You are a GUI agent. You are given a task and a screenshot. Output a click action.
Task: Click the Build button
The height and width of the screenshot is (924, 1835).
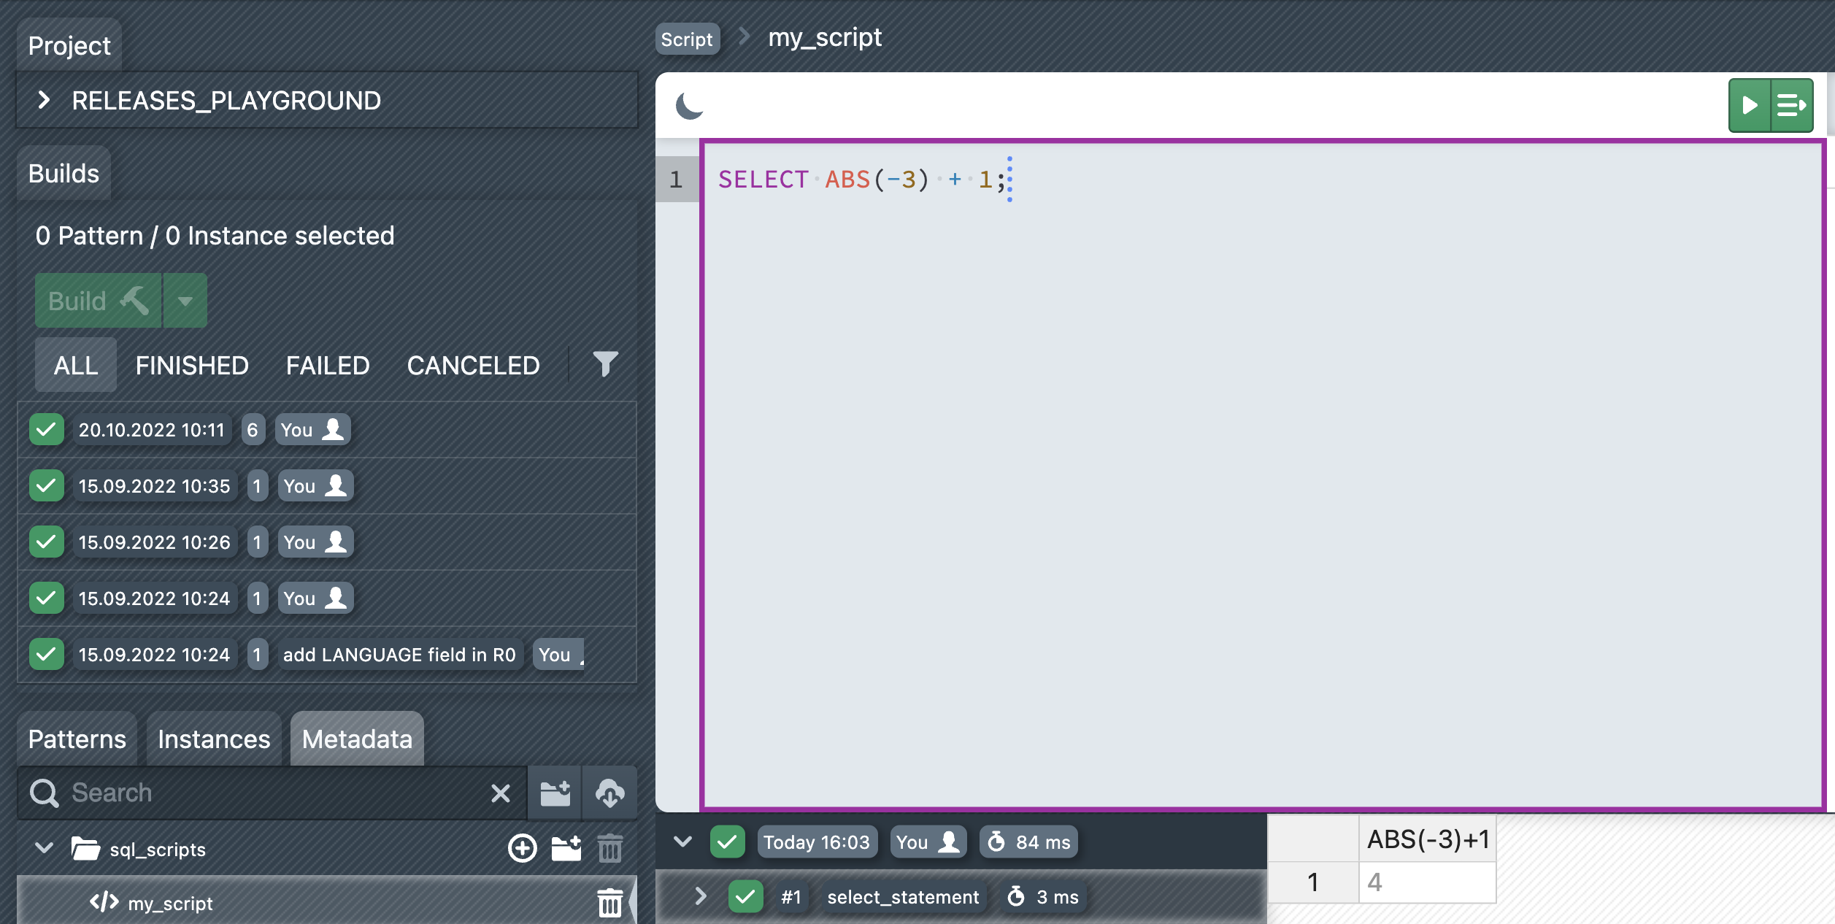(98, 301)
